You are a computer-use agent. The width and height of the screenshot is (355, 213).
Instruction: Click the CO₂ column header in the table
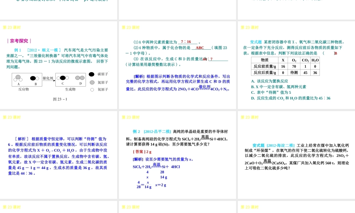click(x=305, y=60)
